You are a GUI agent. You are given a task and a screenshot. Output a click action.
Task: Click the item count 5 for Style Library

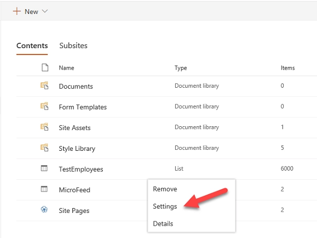282,148
